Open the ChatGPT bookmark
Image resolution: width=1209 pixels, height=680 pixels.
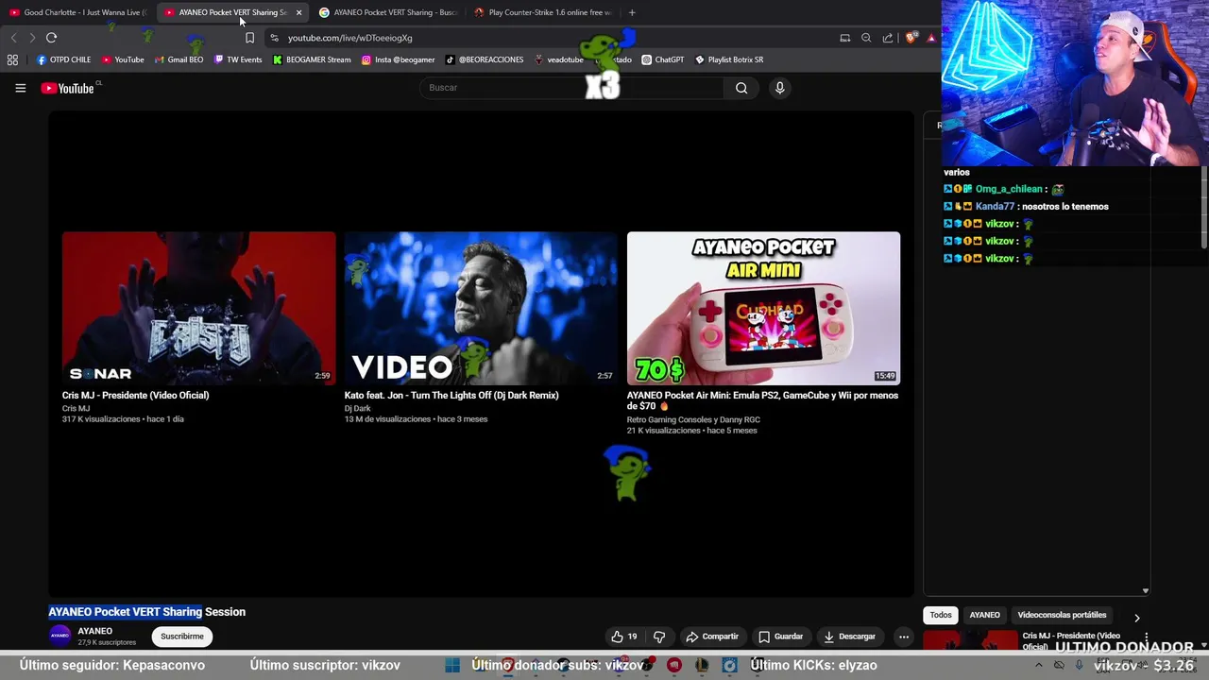coord(663,59)
